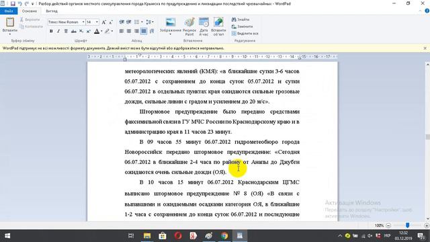The height and width of the screenshot is (242, 430).
Task: Switch to the Вигляд ribbon tab
Action: [x=52, y=11]
